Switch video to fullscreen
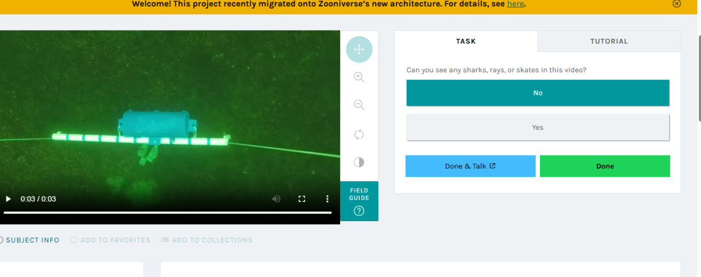701x277 pixels. (x=302, y=199)
